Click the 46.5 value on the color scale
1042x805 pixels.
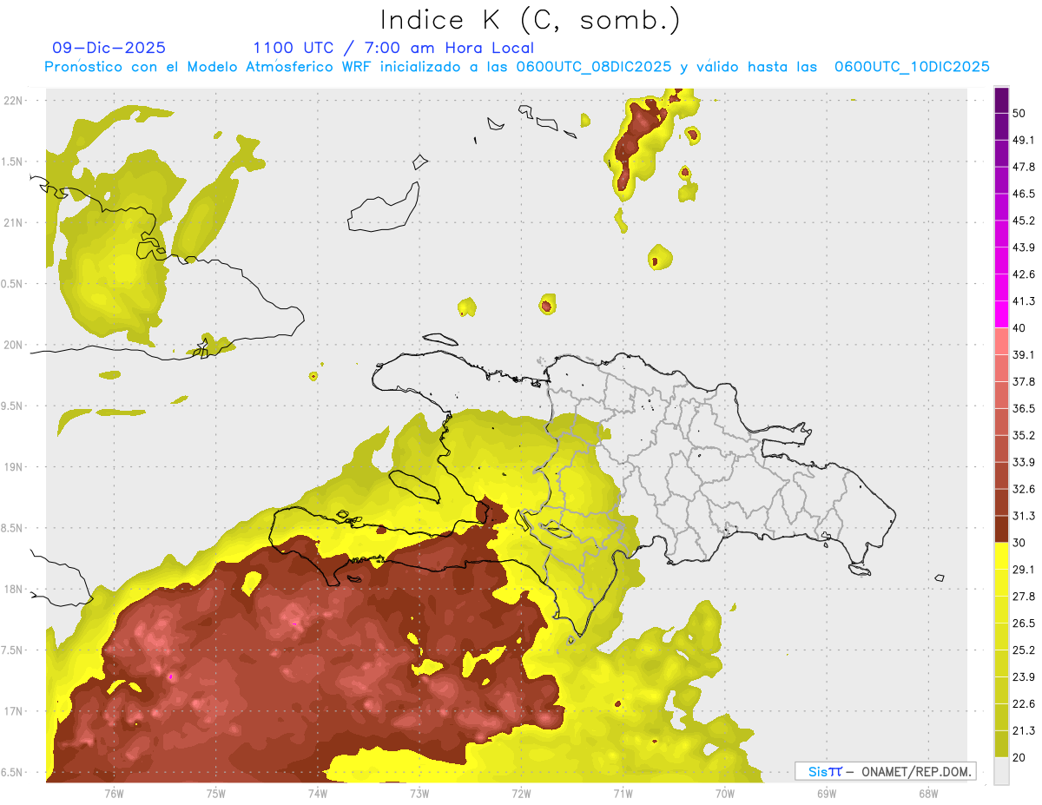click(x=1023, y=194)
